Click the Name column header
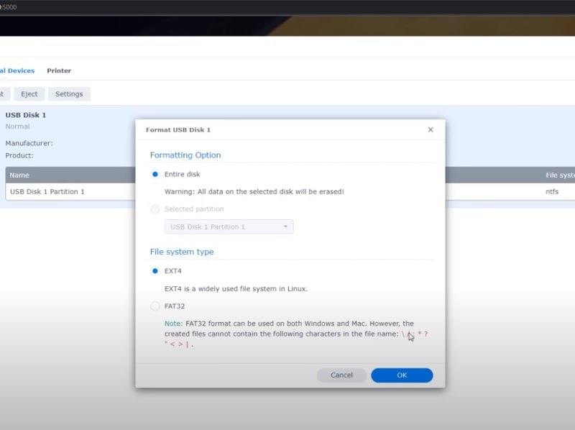575x430 pixels. (x=19, y=175)
